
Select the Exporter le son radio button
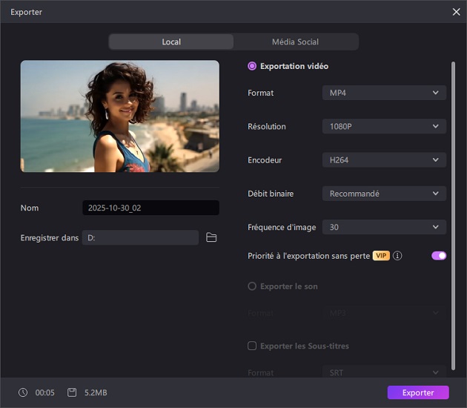pyautogui.click(x=252, y=286)
